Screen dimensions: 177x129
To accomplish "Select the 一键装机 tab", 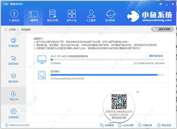I will click(33, 16).
